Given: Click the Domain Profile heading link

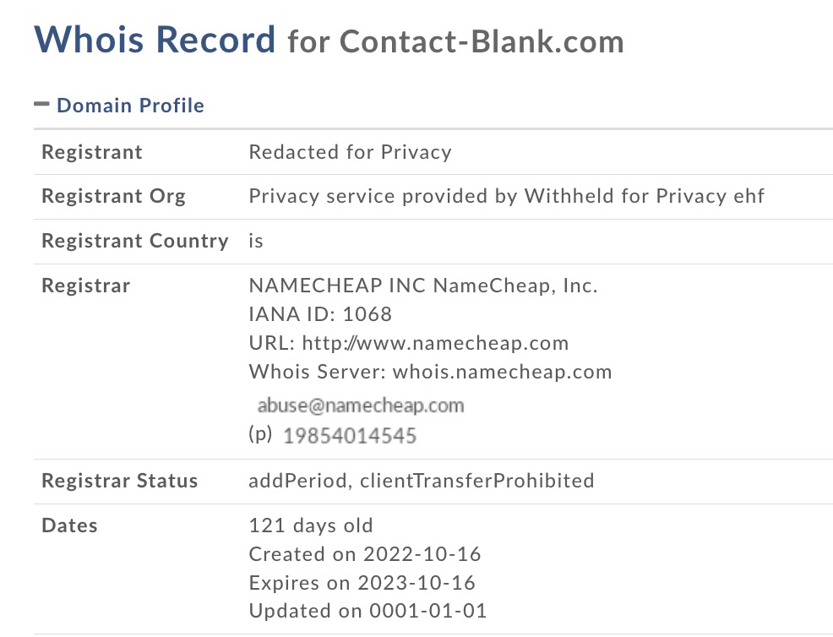Looking at the screenshot, I should tap(130, 106).
